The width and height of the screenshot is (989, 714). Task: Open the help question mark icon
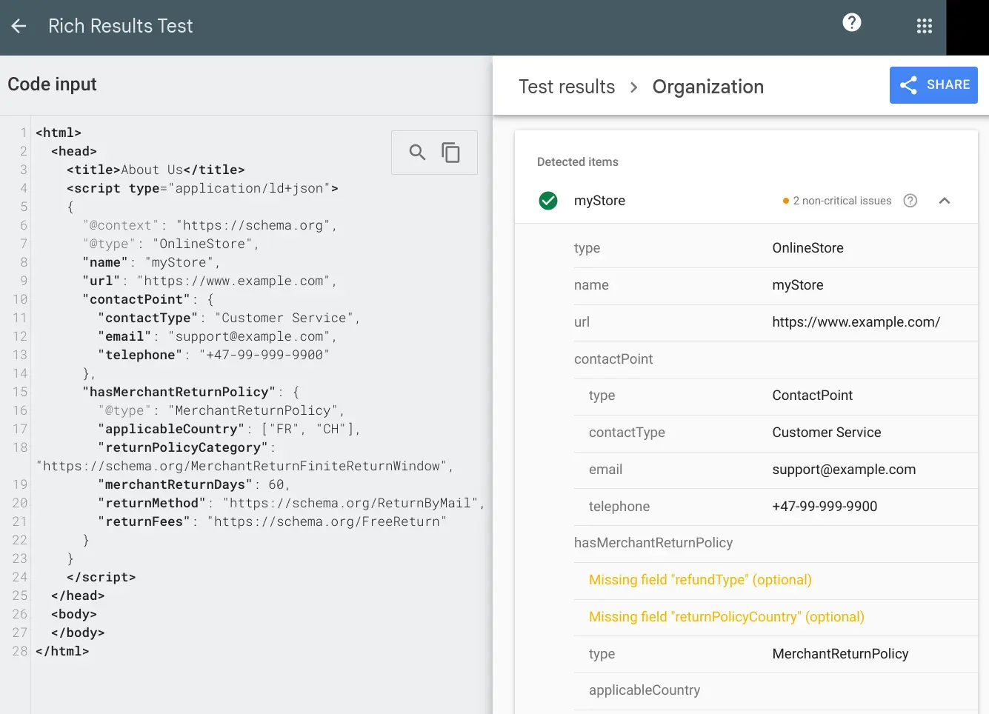pos(852,23)
